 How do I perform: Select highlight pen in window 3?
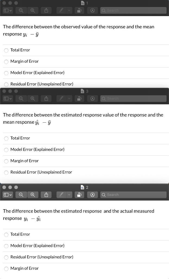click(x=61, y=99)
